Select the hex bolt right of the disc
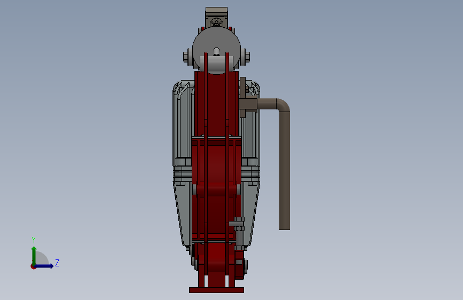Viewport: 463px width, 300px height. (x=247, y=57)
